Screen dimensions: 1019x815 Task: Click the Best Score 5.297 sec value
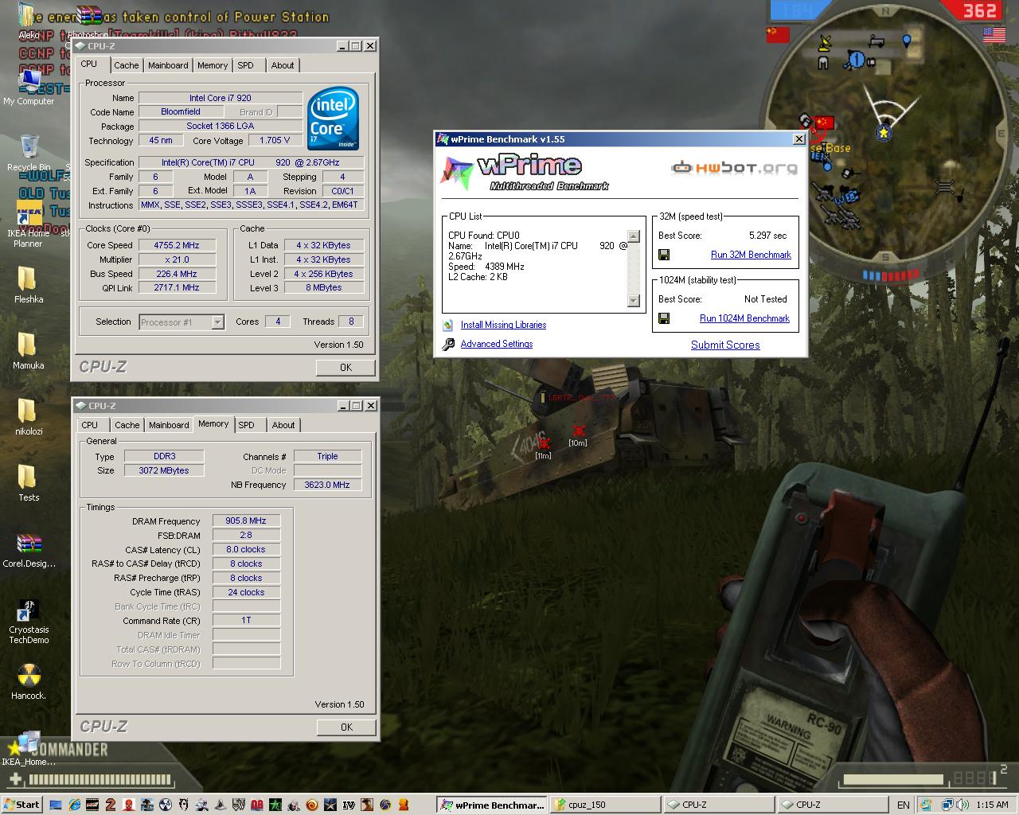pyautogui.click(x=767, y=236)
